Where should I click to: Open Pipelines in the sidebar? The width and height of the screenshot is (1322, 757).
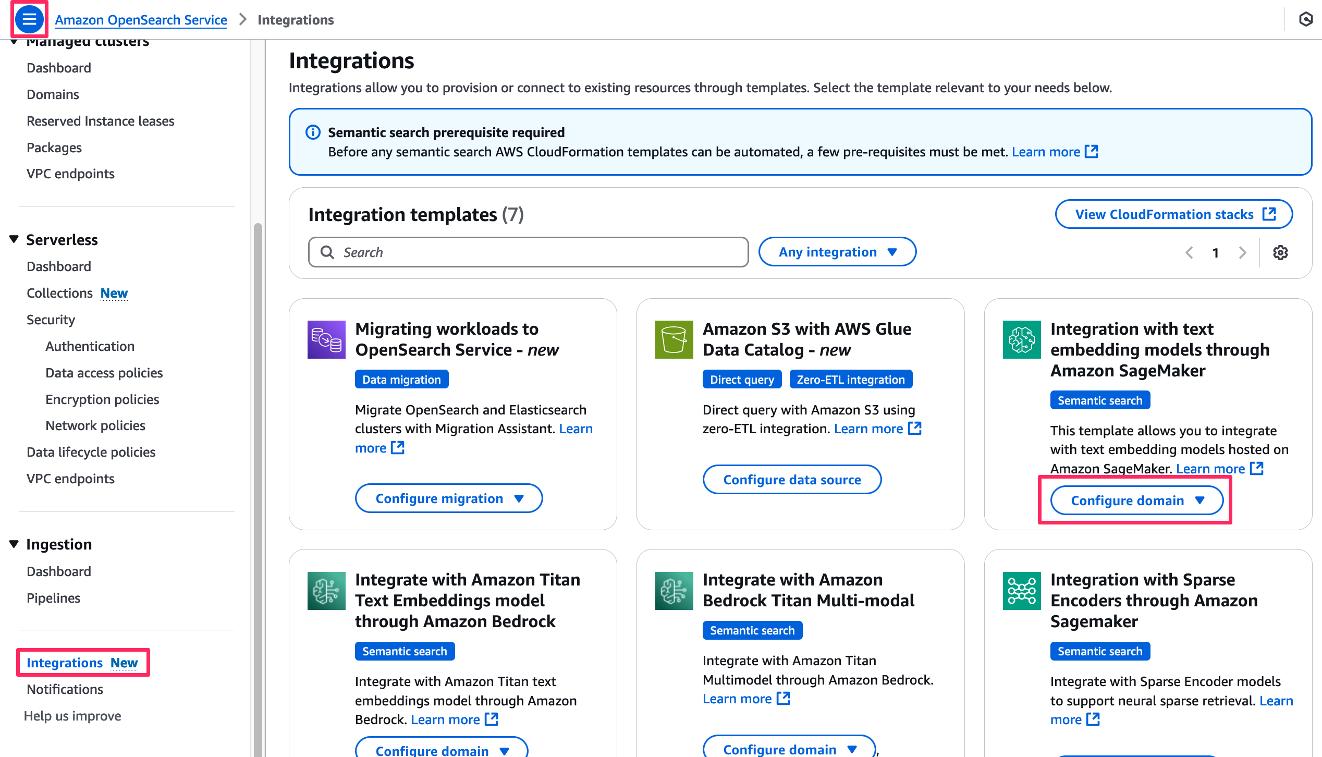[x=53, y=598]
